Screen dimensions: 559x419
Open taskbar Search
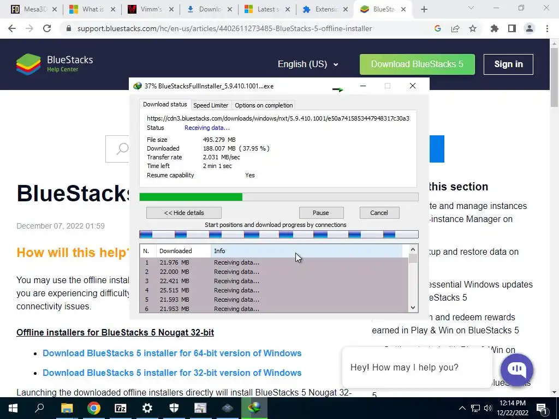(39, 408)
